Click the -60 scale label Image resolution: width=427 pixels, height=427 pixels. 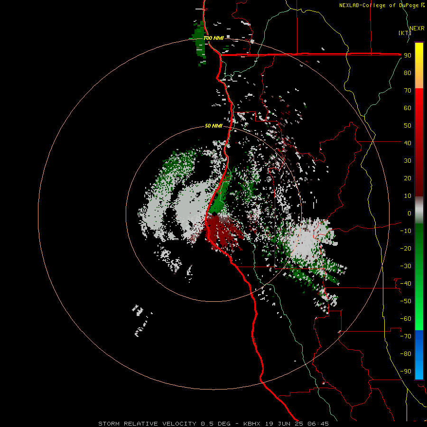pyautogui.click(x=406, y=319)
